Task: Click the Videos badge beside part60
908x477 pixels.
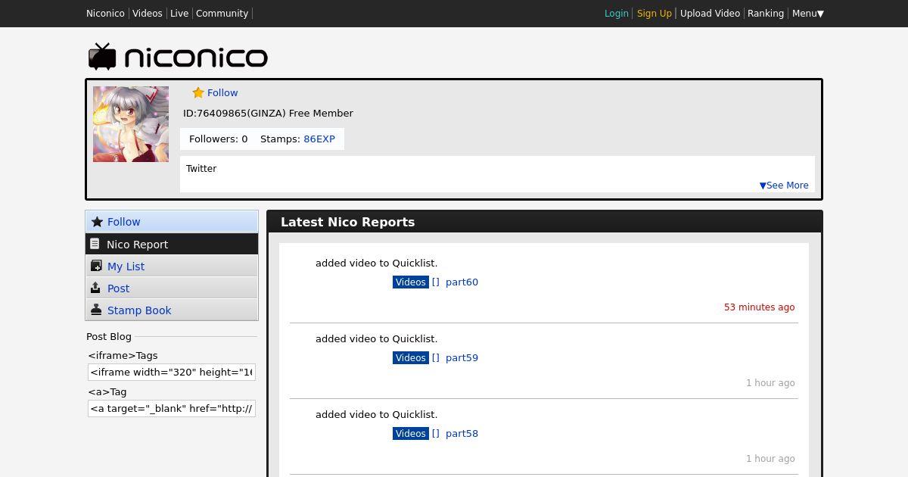Action: click(411, 282)
